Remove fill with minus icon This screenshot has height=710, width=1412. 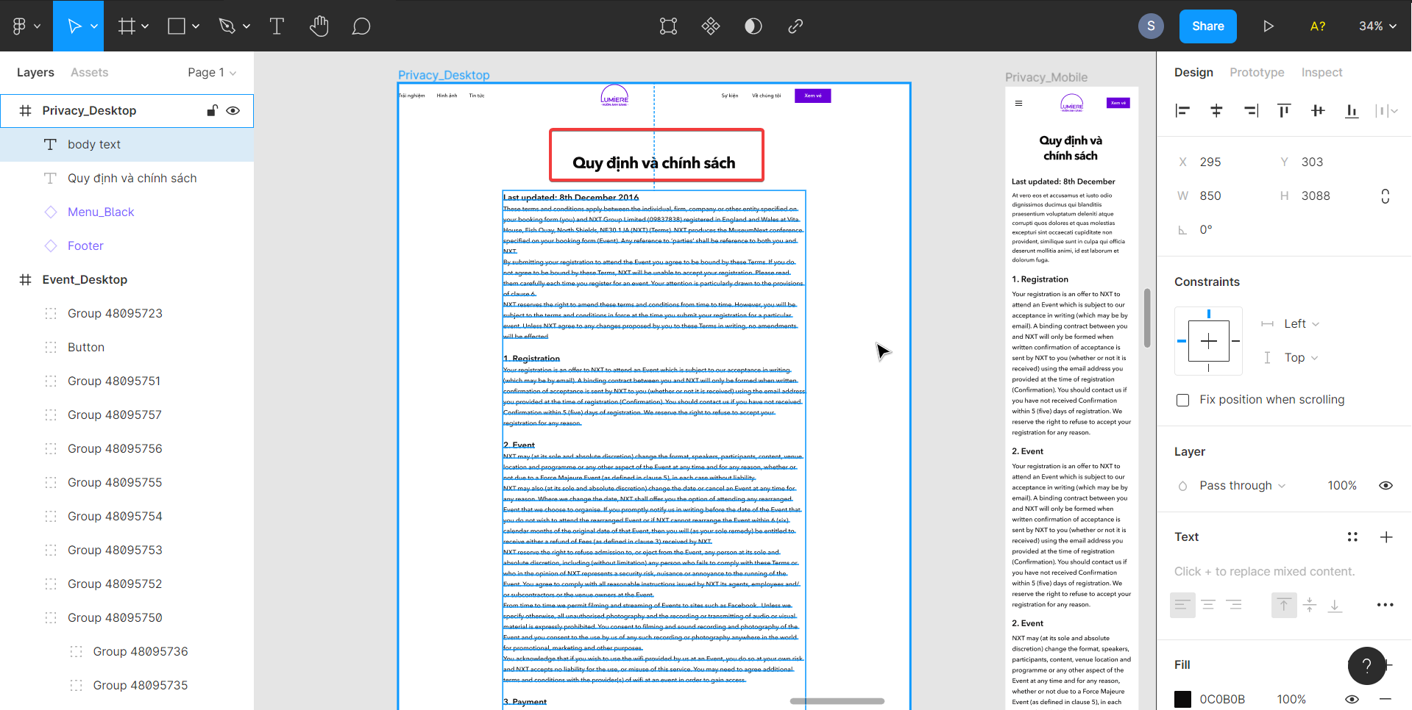(x=1386, y=700)
